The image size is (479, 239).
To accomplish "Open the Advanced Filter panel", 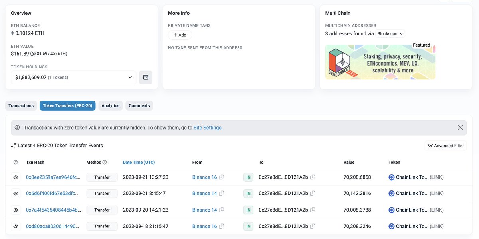I will tap(446, 146).
